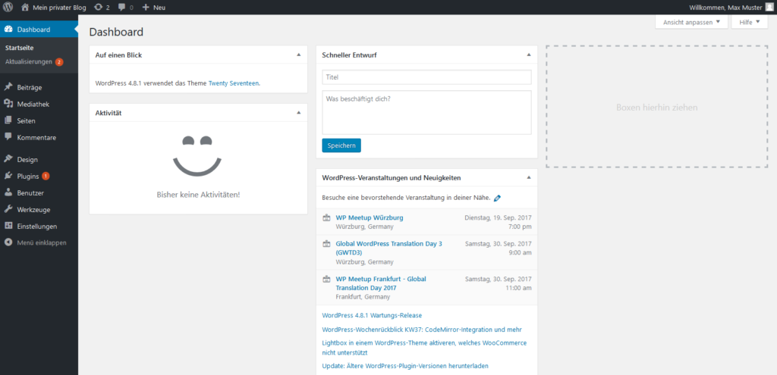
Task: Collapse the Auf einen Blick box
Action: point(298,55)
